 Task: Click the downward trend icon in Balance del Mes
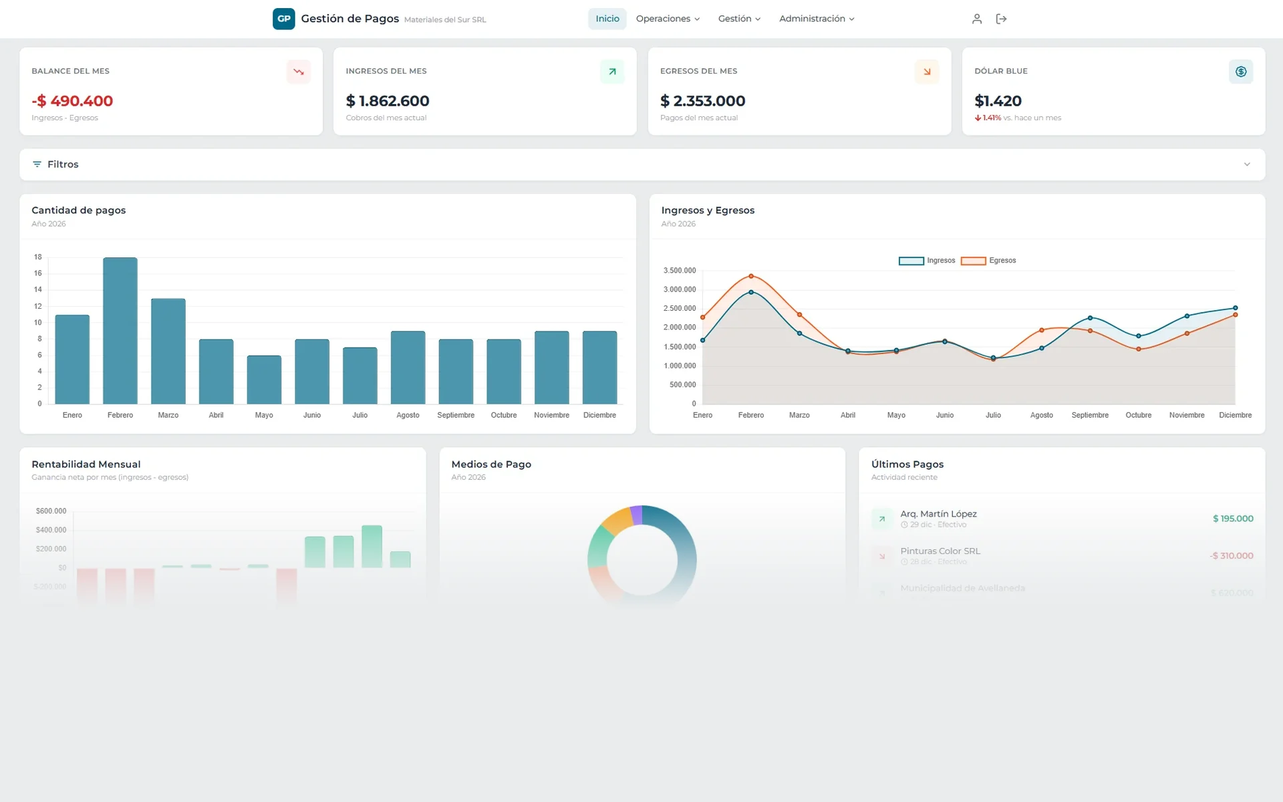pyautogui.click(x=299, y=72)
